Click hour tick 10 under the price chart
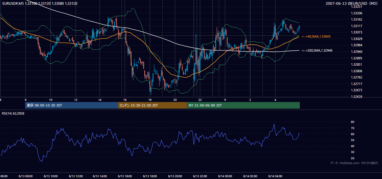Viewport: 382px width, 179px height. [51, 100]
